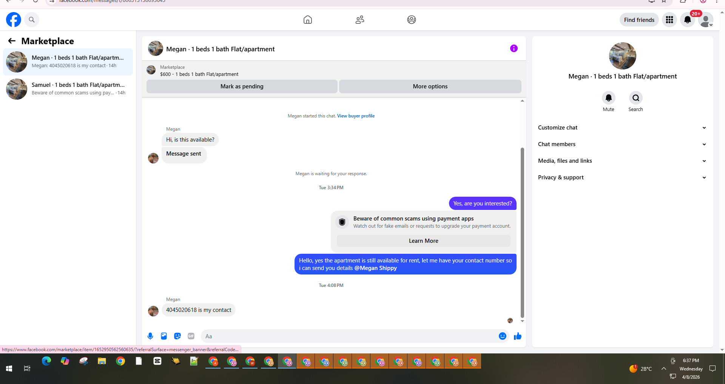Click the scroll up arrow of the chat
The height and width of the screenshot is (384, 725).
click(x=522, y=101)
